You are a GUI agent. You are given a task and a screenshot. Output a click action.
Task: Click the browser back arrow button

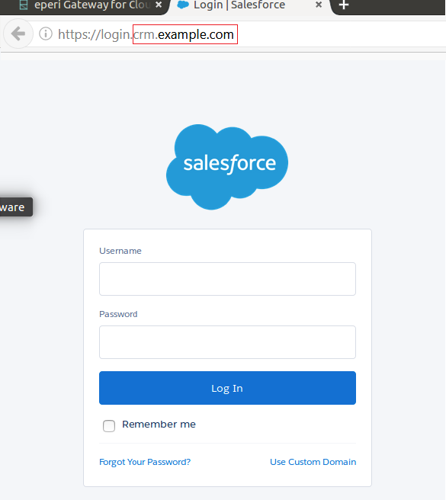[18, 34]
